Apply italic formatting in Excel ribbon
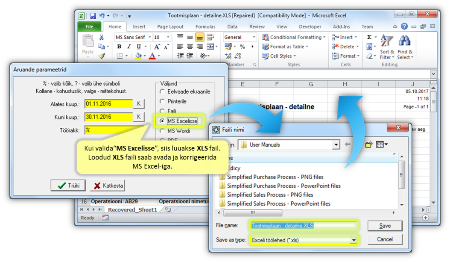Viewport: 450px width, 262px height. [x=129, y=47]
